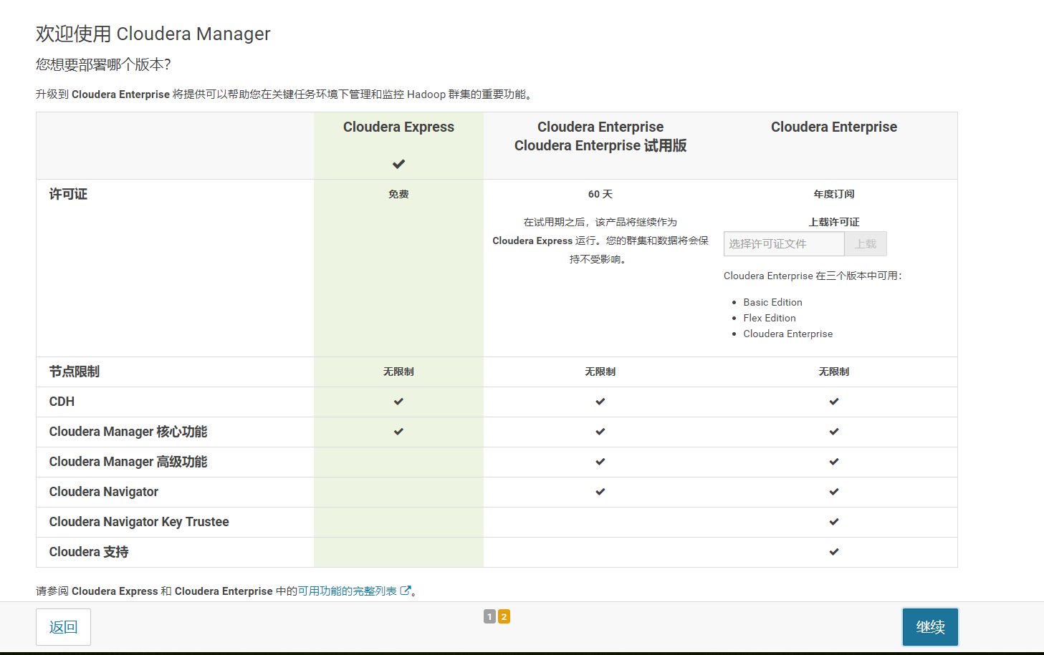The width and height of the screenshot is (1044, 655).
Task: Click CDH checkmark in Express column
Action: point(398,402)
